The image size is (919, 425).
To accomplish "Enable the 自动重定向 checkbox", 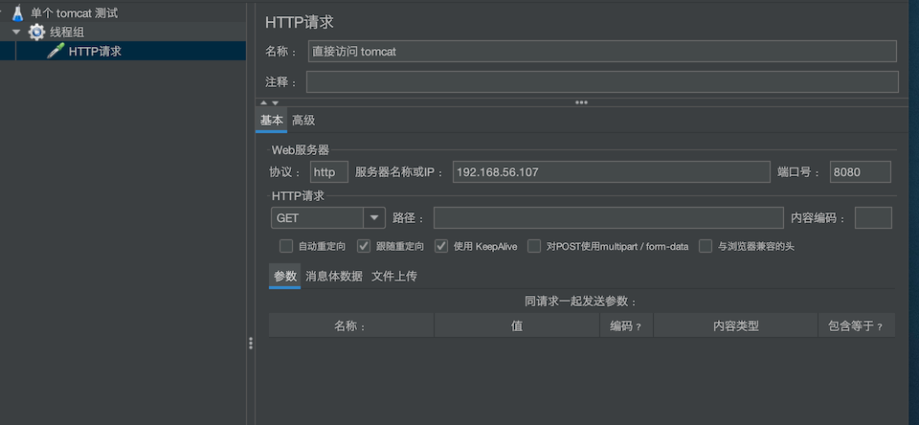I will [286, 246].
